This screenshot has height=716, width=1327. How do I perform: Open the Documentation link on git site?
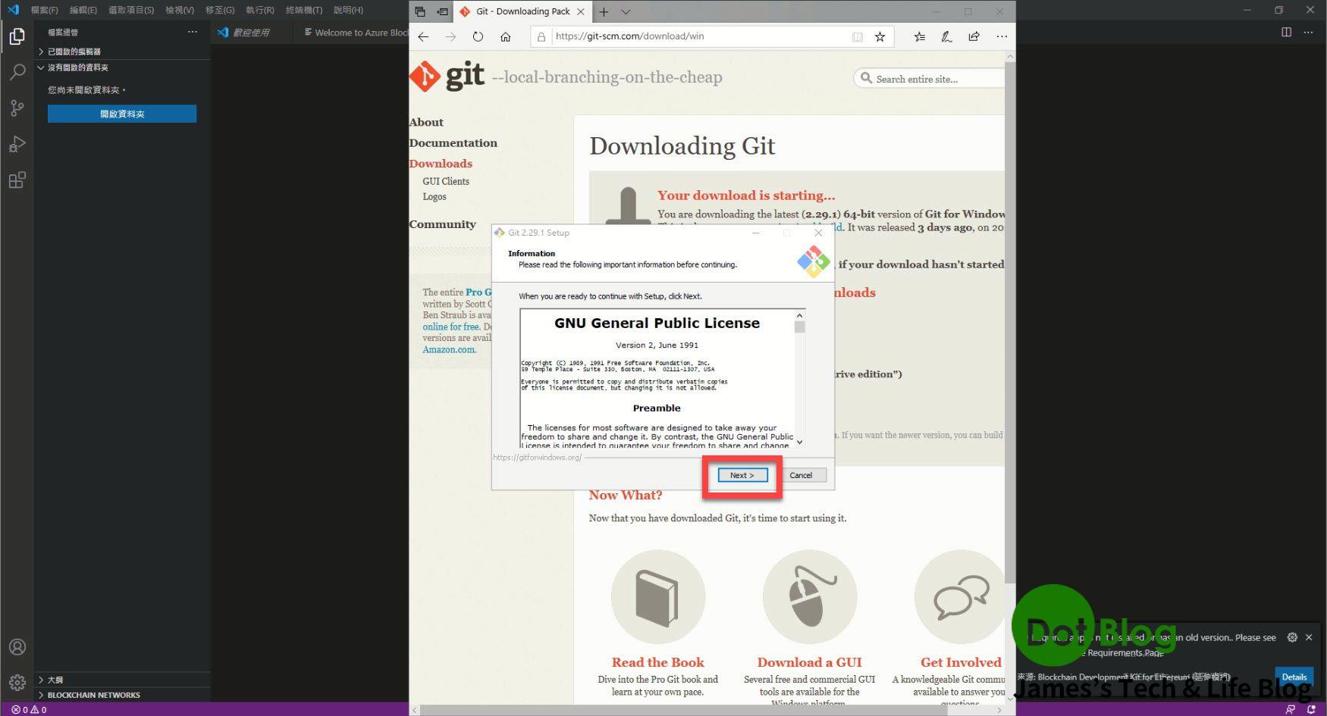click(453, 142)
